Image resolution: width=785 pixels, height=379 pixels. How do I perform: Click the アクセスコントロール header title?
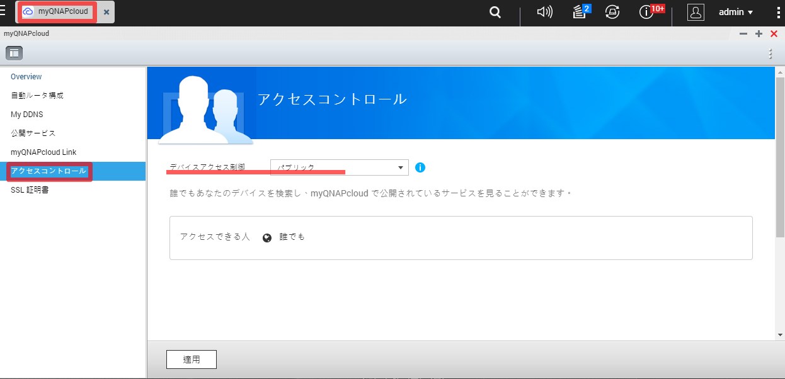click(332, 99)
